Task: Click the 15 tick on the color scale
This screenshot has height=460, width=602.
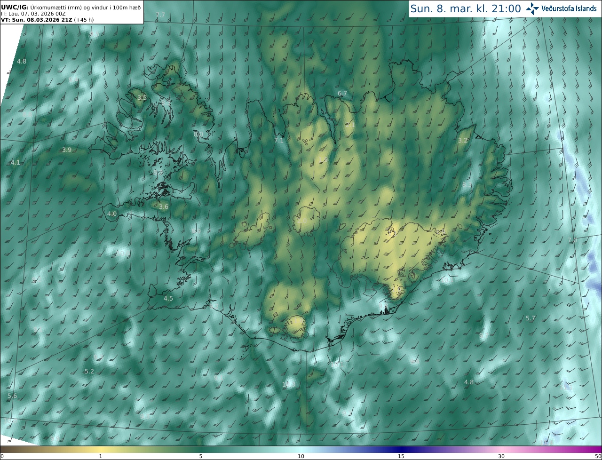Action: coord(401,456)
